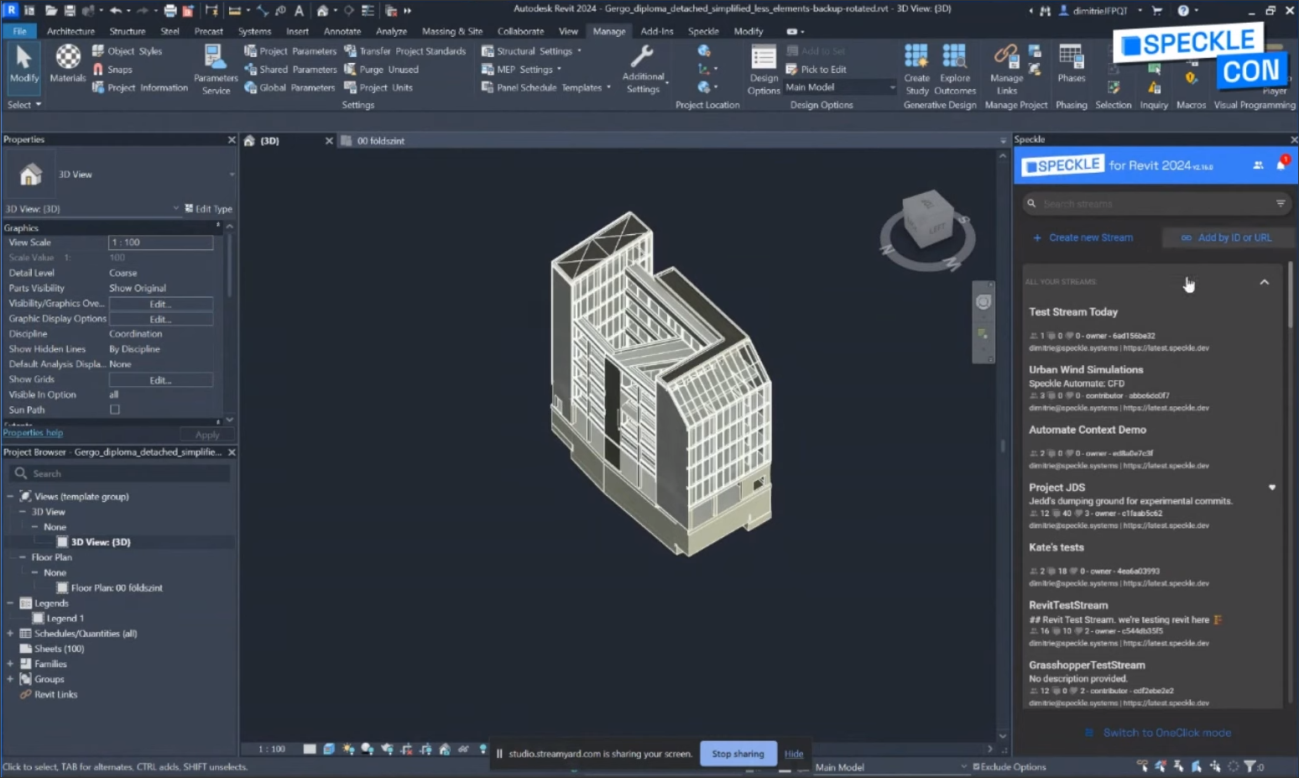Click the Project Browser search field
Screen dimensions: 1299x778
(x=120, y=473)
